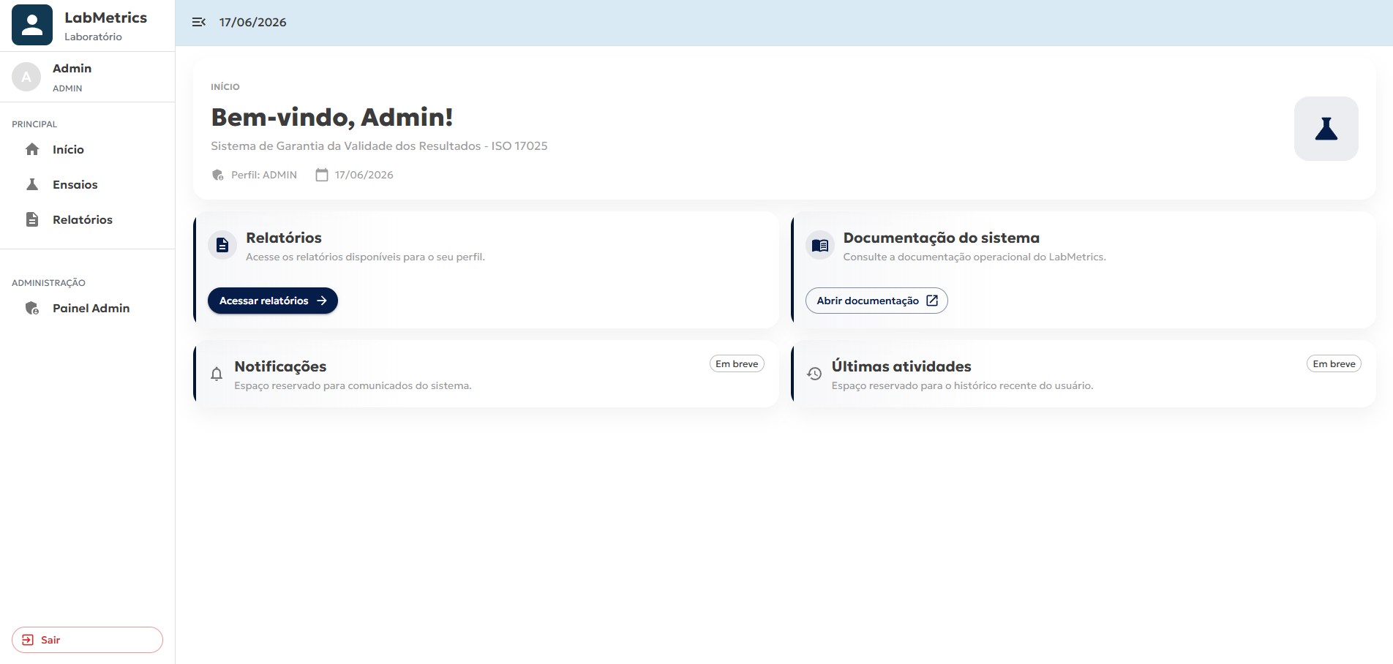This screenshot has width=1393, height=664.
Task: Click the date 17/06/2026 in the top bar
Action: 253,22
